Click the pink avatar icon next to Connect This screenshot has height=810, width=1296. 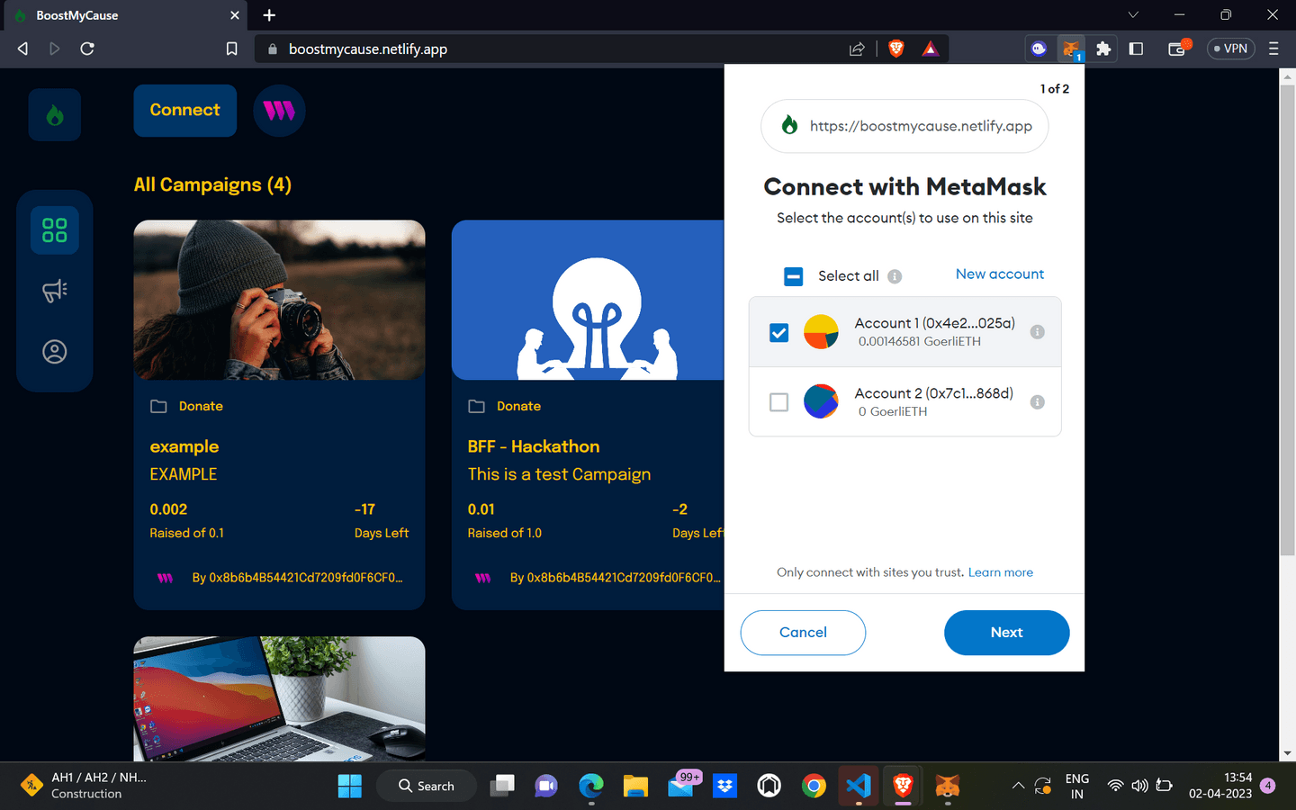[x=279, y=111]
